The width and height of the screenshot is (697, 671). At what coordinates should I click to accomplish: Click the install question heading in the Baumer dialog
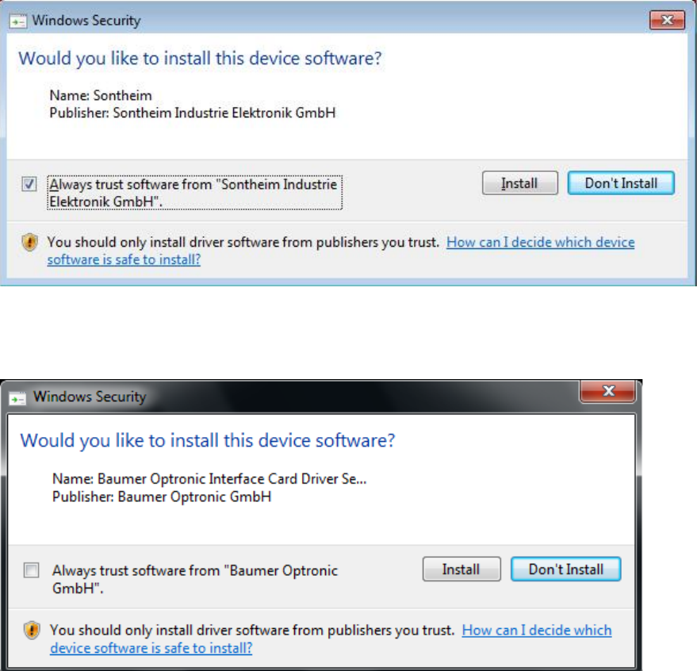[x=208, y=440]
